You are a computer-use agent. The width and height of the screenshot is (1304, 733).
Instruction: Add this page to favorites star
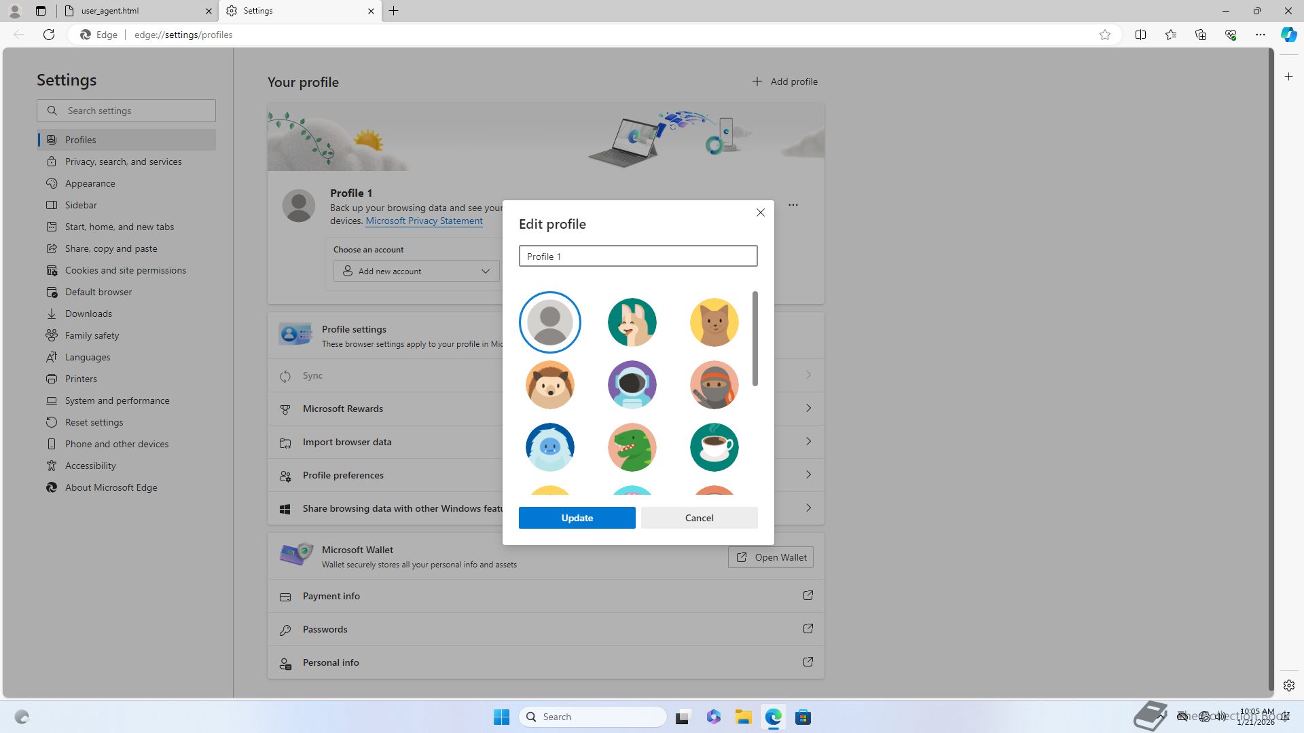[1105, 35]
